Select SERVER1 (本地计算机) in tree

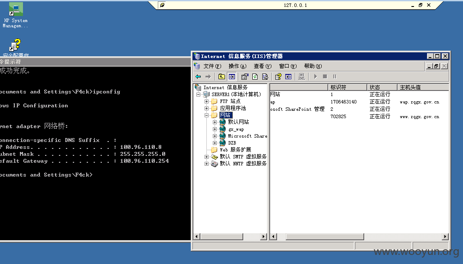(x=236, y=94)
